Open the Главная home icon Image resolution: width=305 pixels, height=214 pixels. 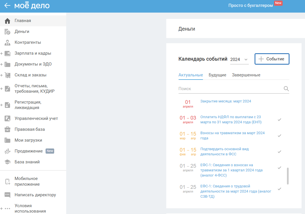click(8, 21)
